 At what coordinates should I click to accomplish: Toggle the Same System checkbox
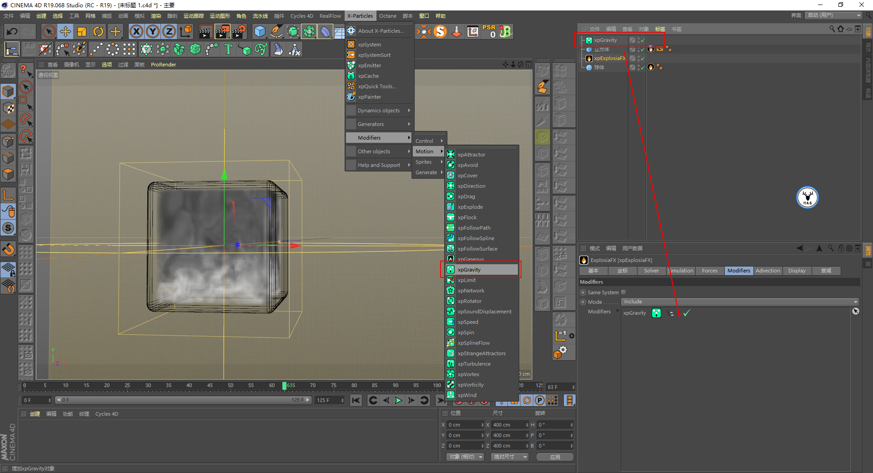click(624, 292)
